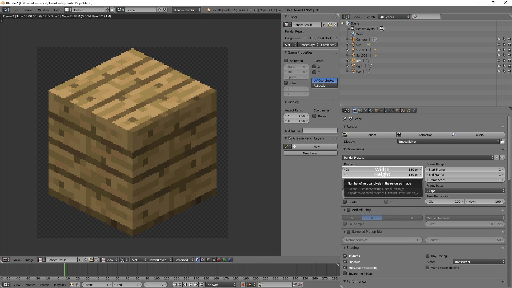Open the Image menu in image editor header

29,260
